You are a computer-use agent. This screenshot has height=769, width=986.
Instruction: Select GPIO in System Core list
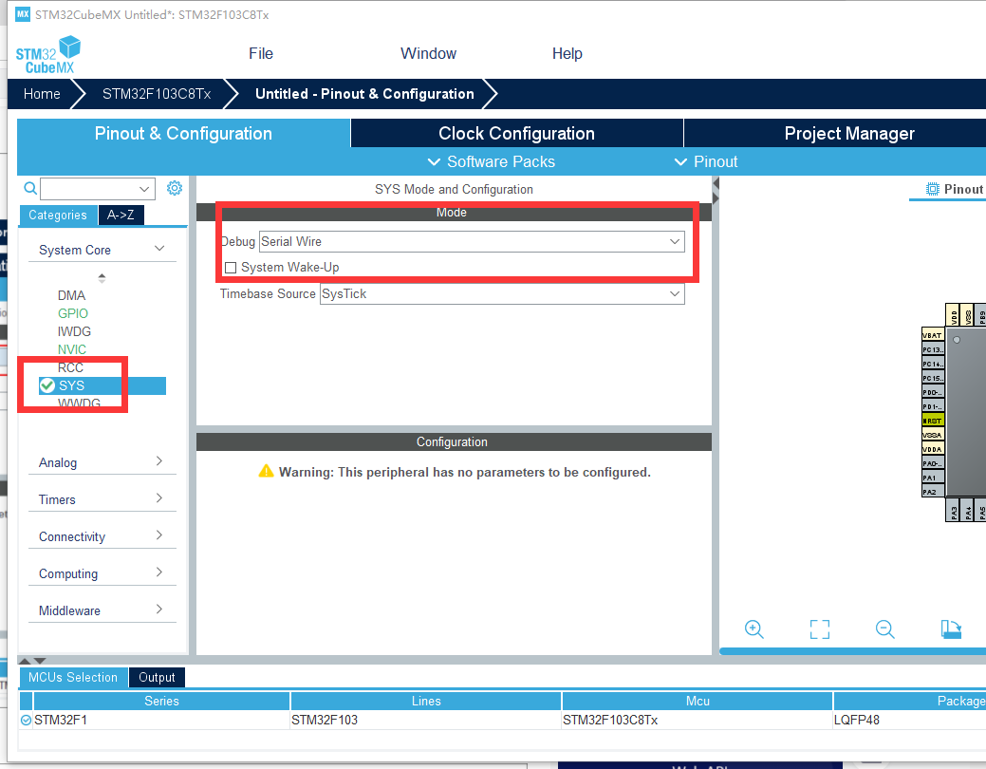coord(73,313)
